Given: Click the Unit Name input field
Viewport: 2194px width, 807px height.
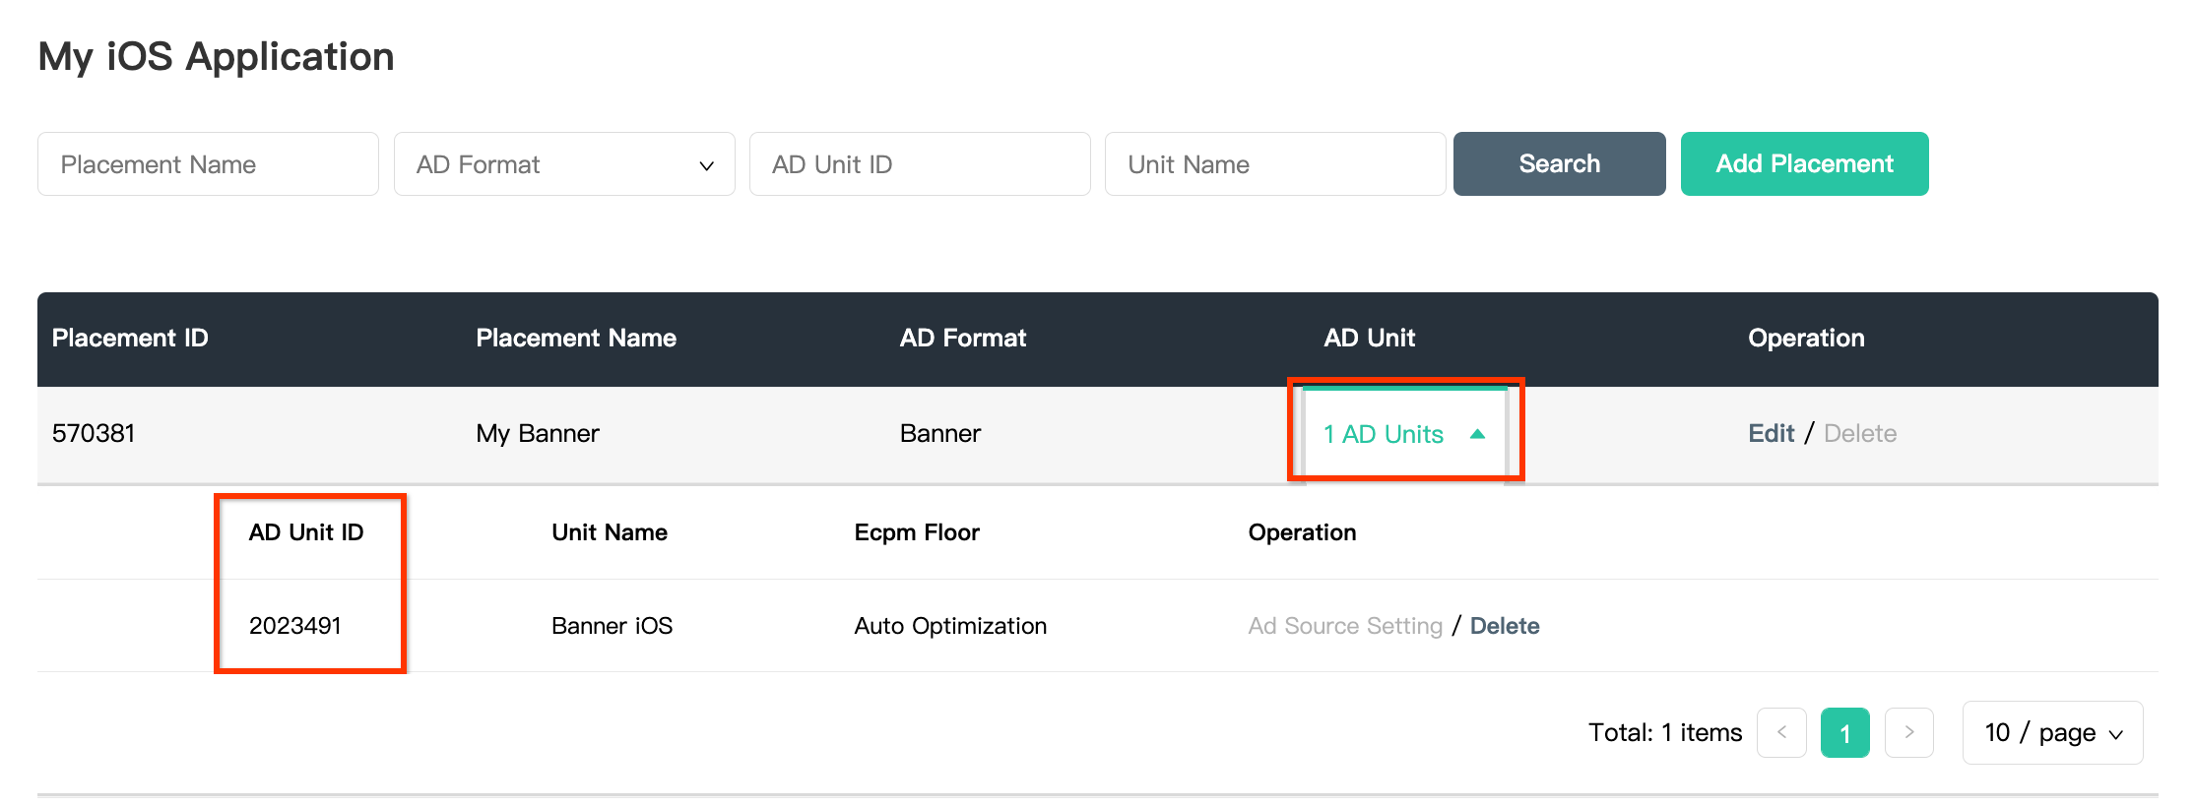Looking at the screenshot, I should point(1274,164).
